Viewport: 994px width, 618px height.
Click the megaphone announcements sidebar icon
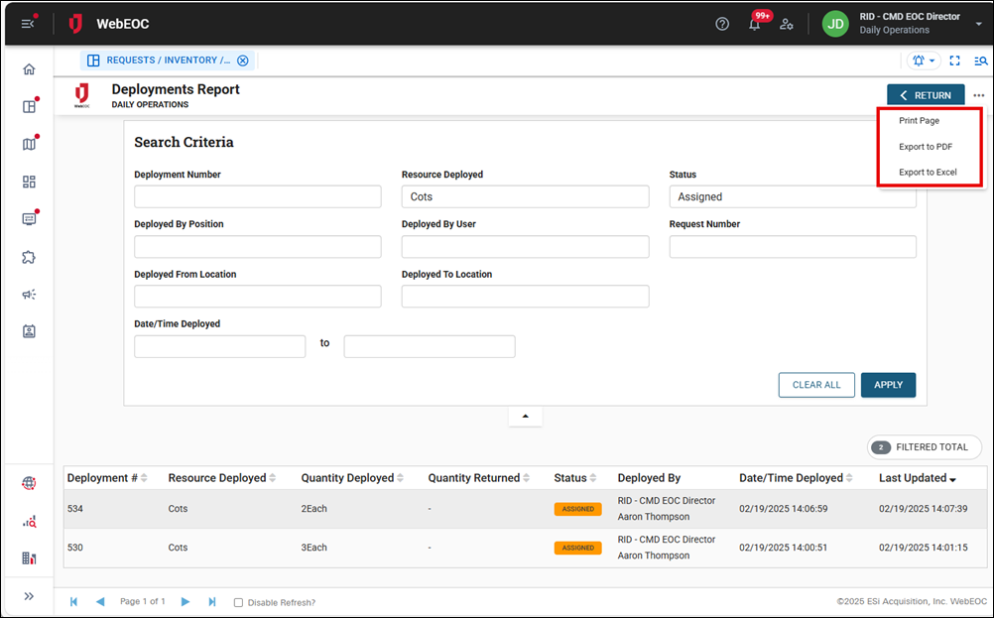click(x=29, y=295)
